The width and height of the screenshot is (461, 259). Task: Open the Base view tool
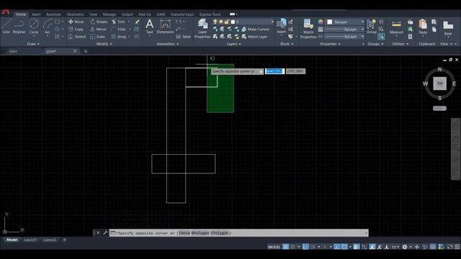pos(448,27)
